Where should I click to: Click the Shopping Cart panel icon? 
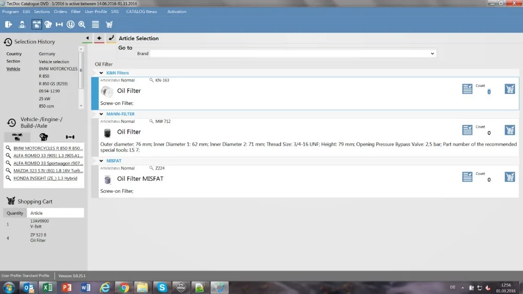pos(10,201)
